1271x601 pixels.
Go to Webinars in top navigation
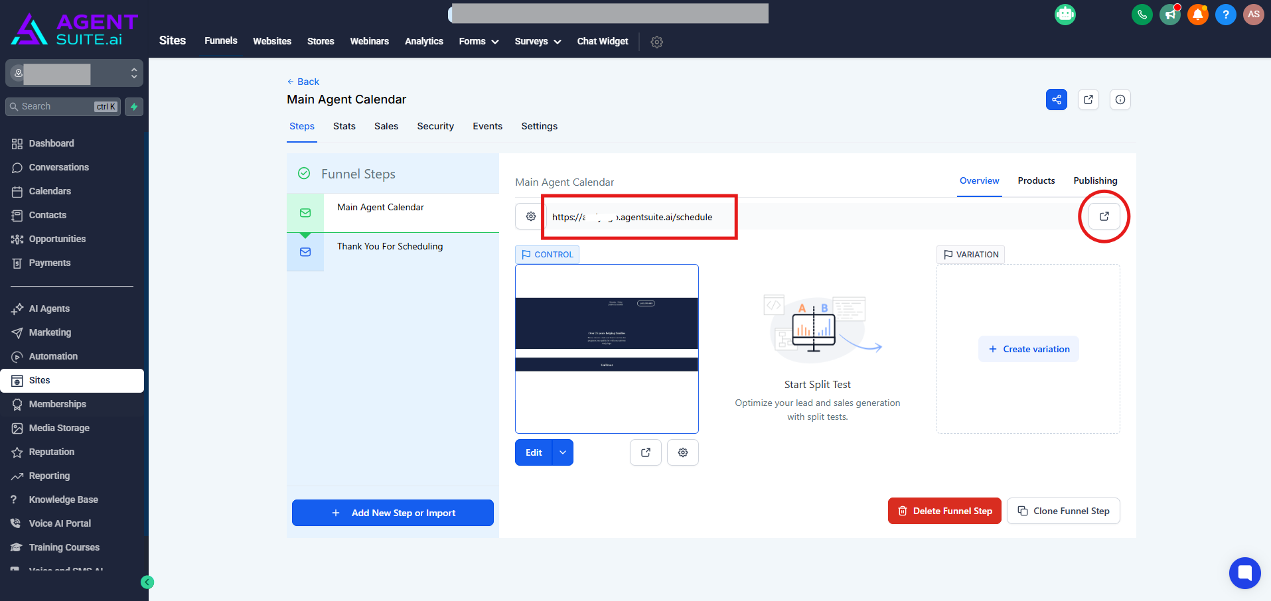[x=370, y=41]
